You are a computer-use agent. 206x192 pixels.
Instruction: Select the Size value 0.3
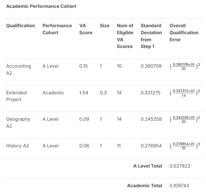point(103,93)
